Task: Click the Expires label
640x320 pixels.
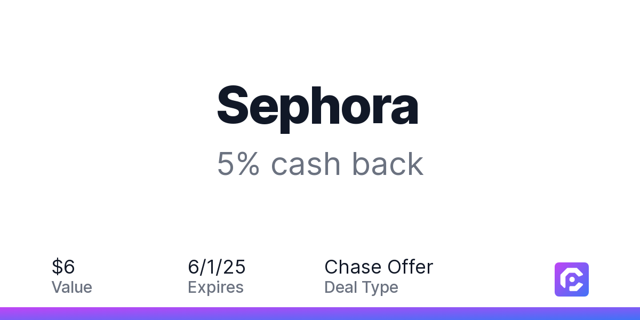Action: (x=215, y=287)
